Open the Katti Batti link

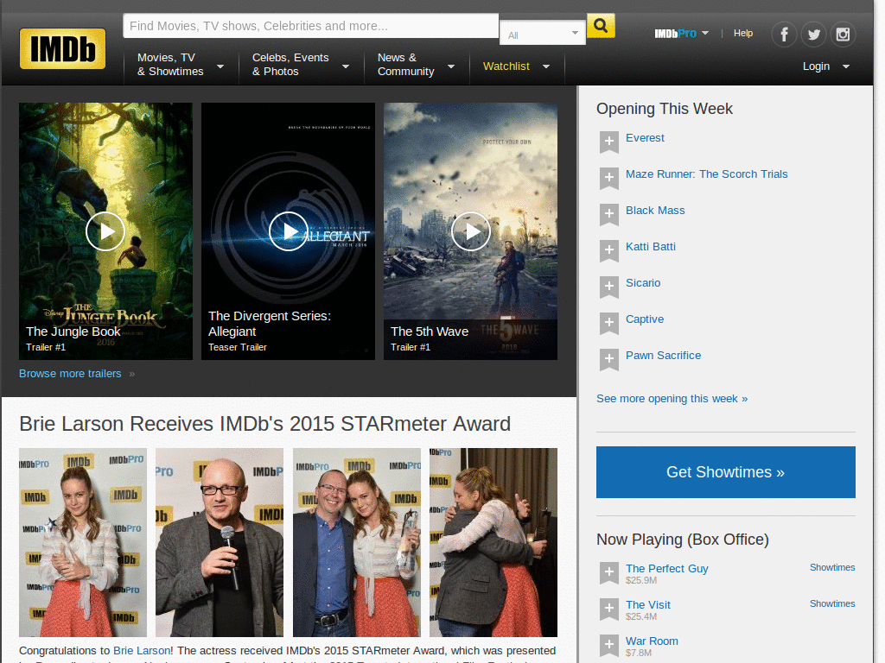tap(650, 246)
